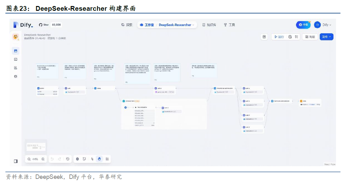Add a note with the sticky note icon
This screenshot has height=183, width=343.
[85, 159]
